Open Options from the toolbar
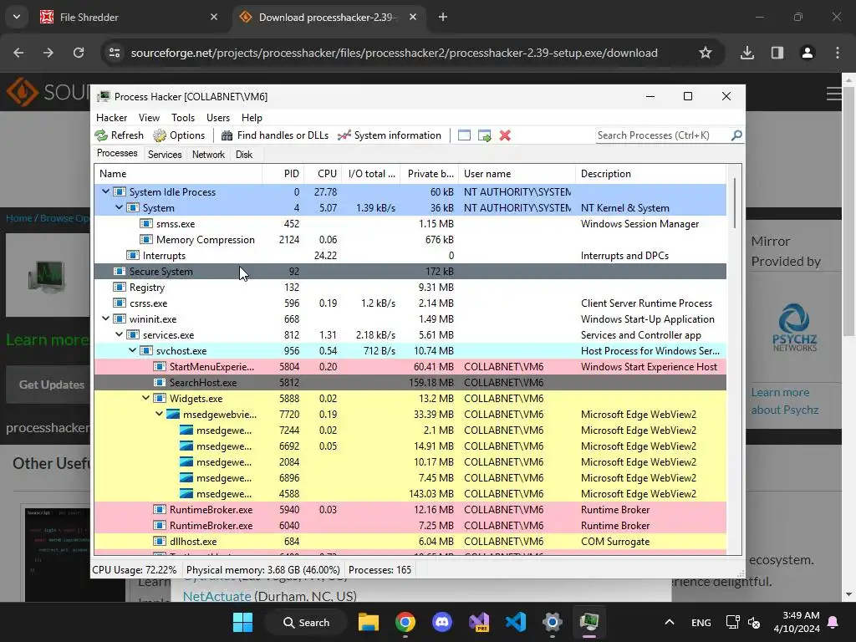The height and width of the screenshot is (642, 856). click(179, 135)
